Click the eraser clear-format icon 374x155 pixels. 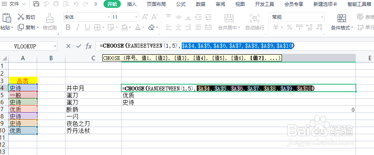coord(152,28)
